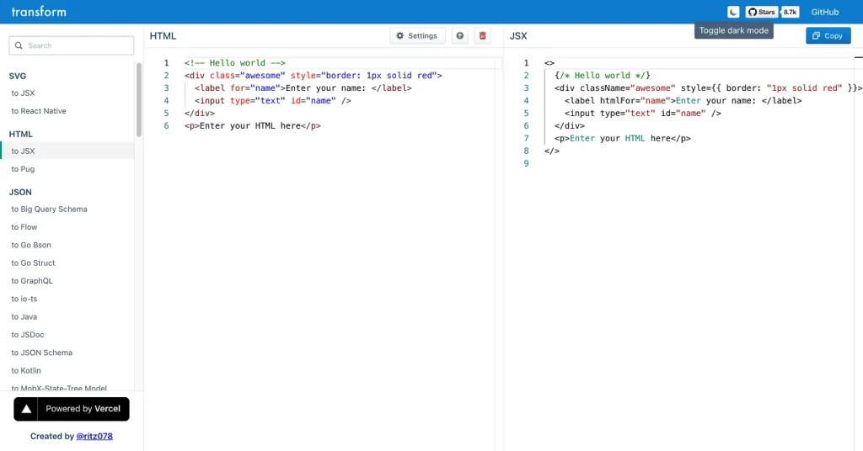Click the HTML section heading in the sidebar
Screen dimensions: 863x451
tap(21, 134)
